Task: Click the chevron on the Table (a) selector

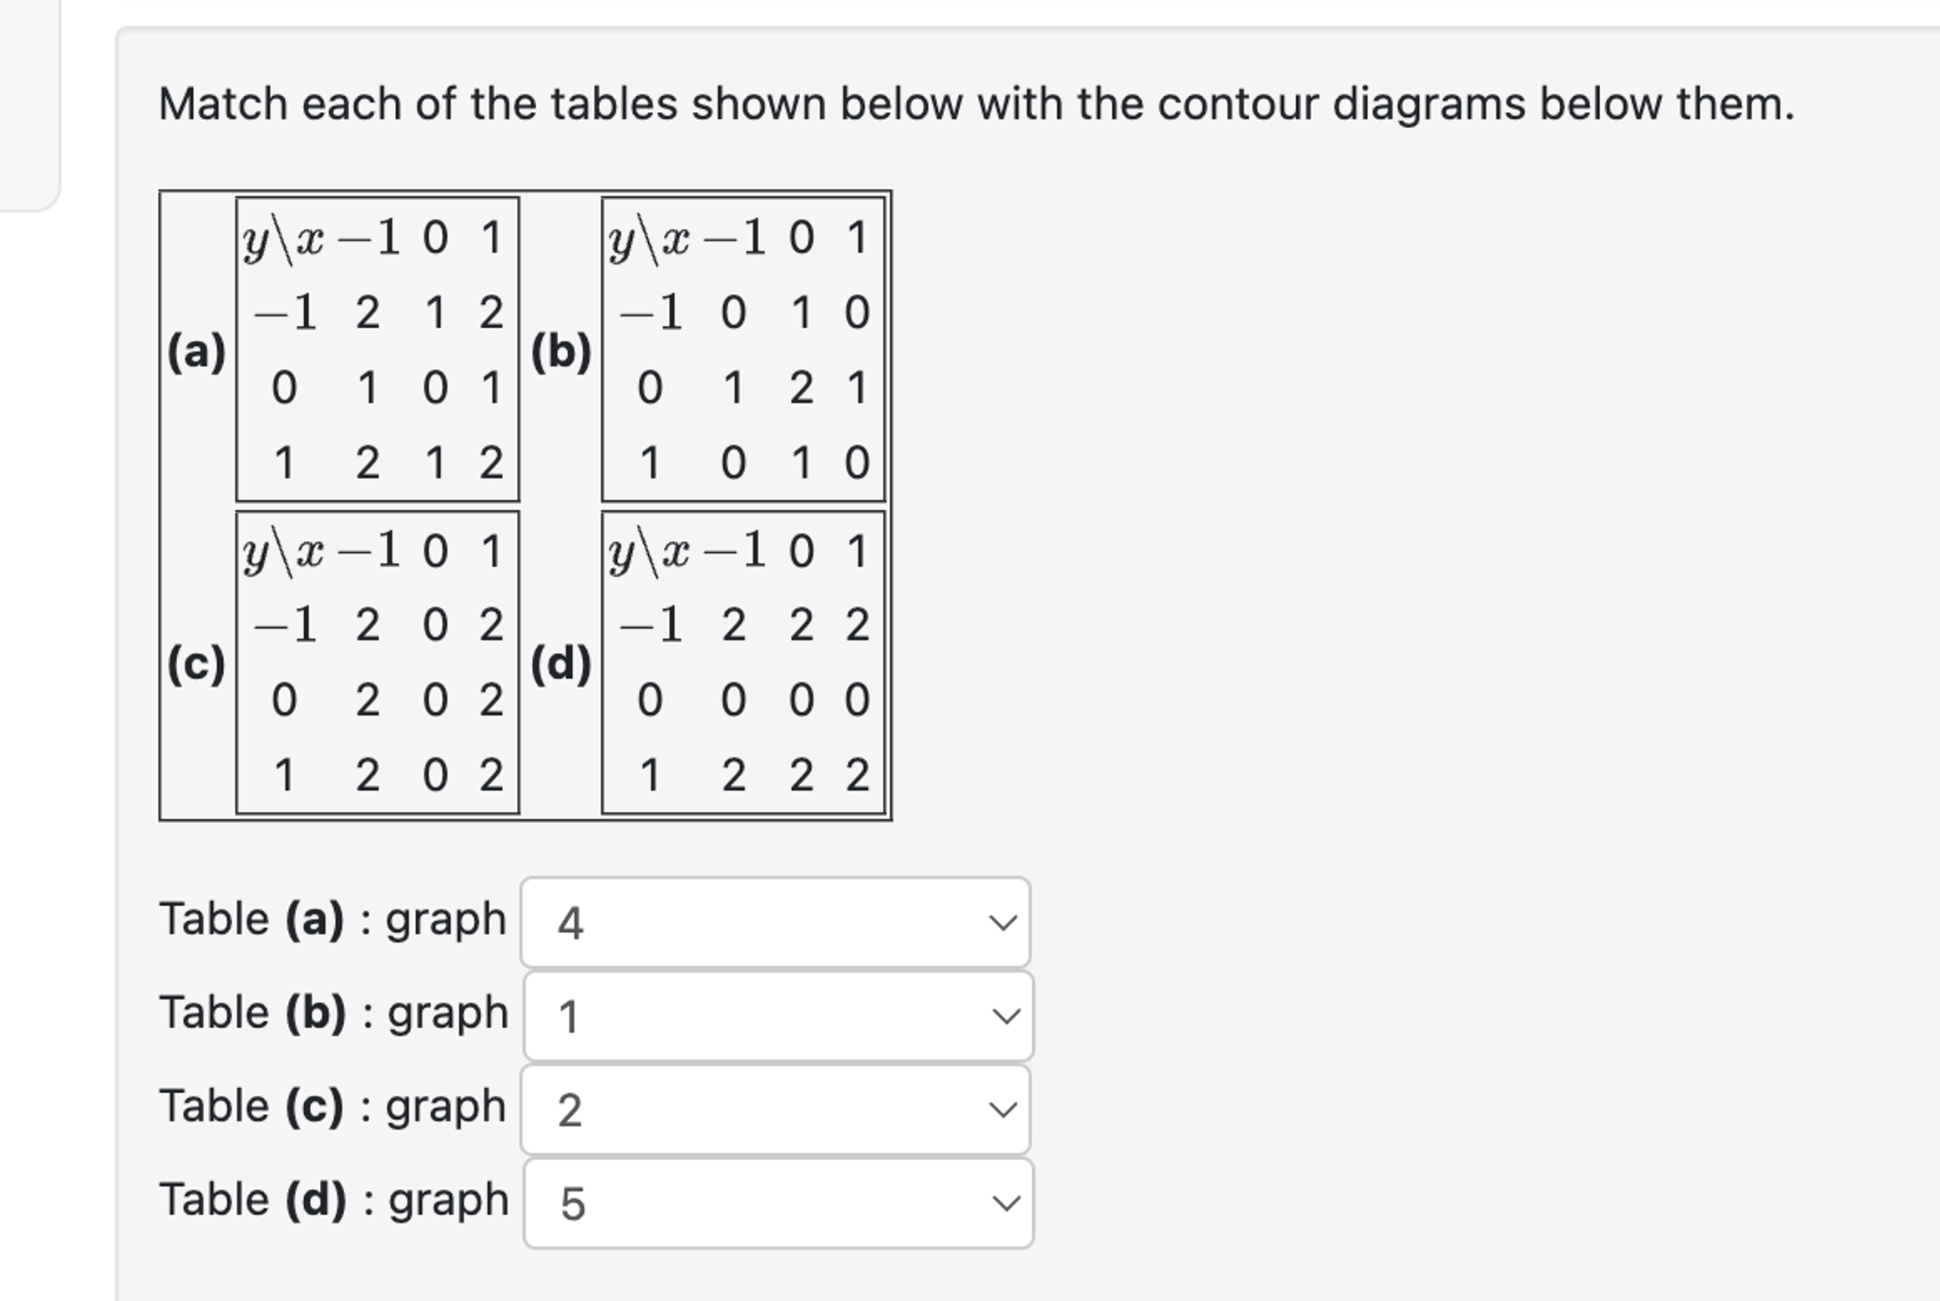Action: (1003, 923)
